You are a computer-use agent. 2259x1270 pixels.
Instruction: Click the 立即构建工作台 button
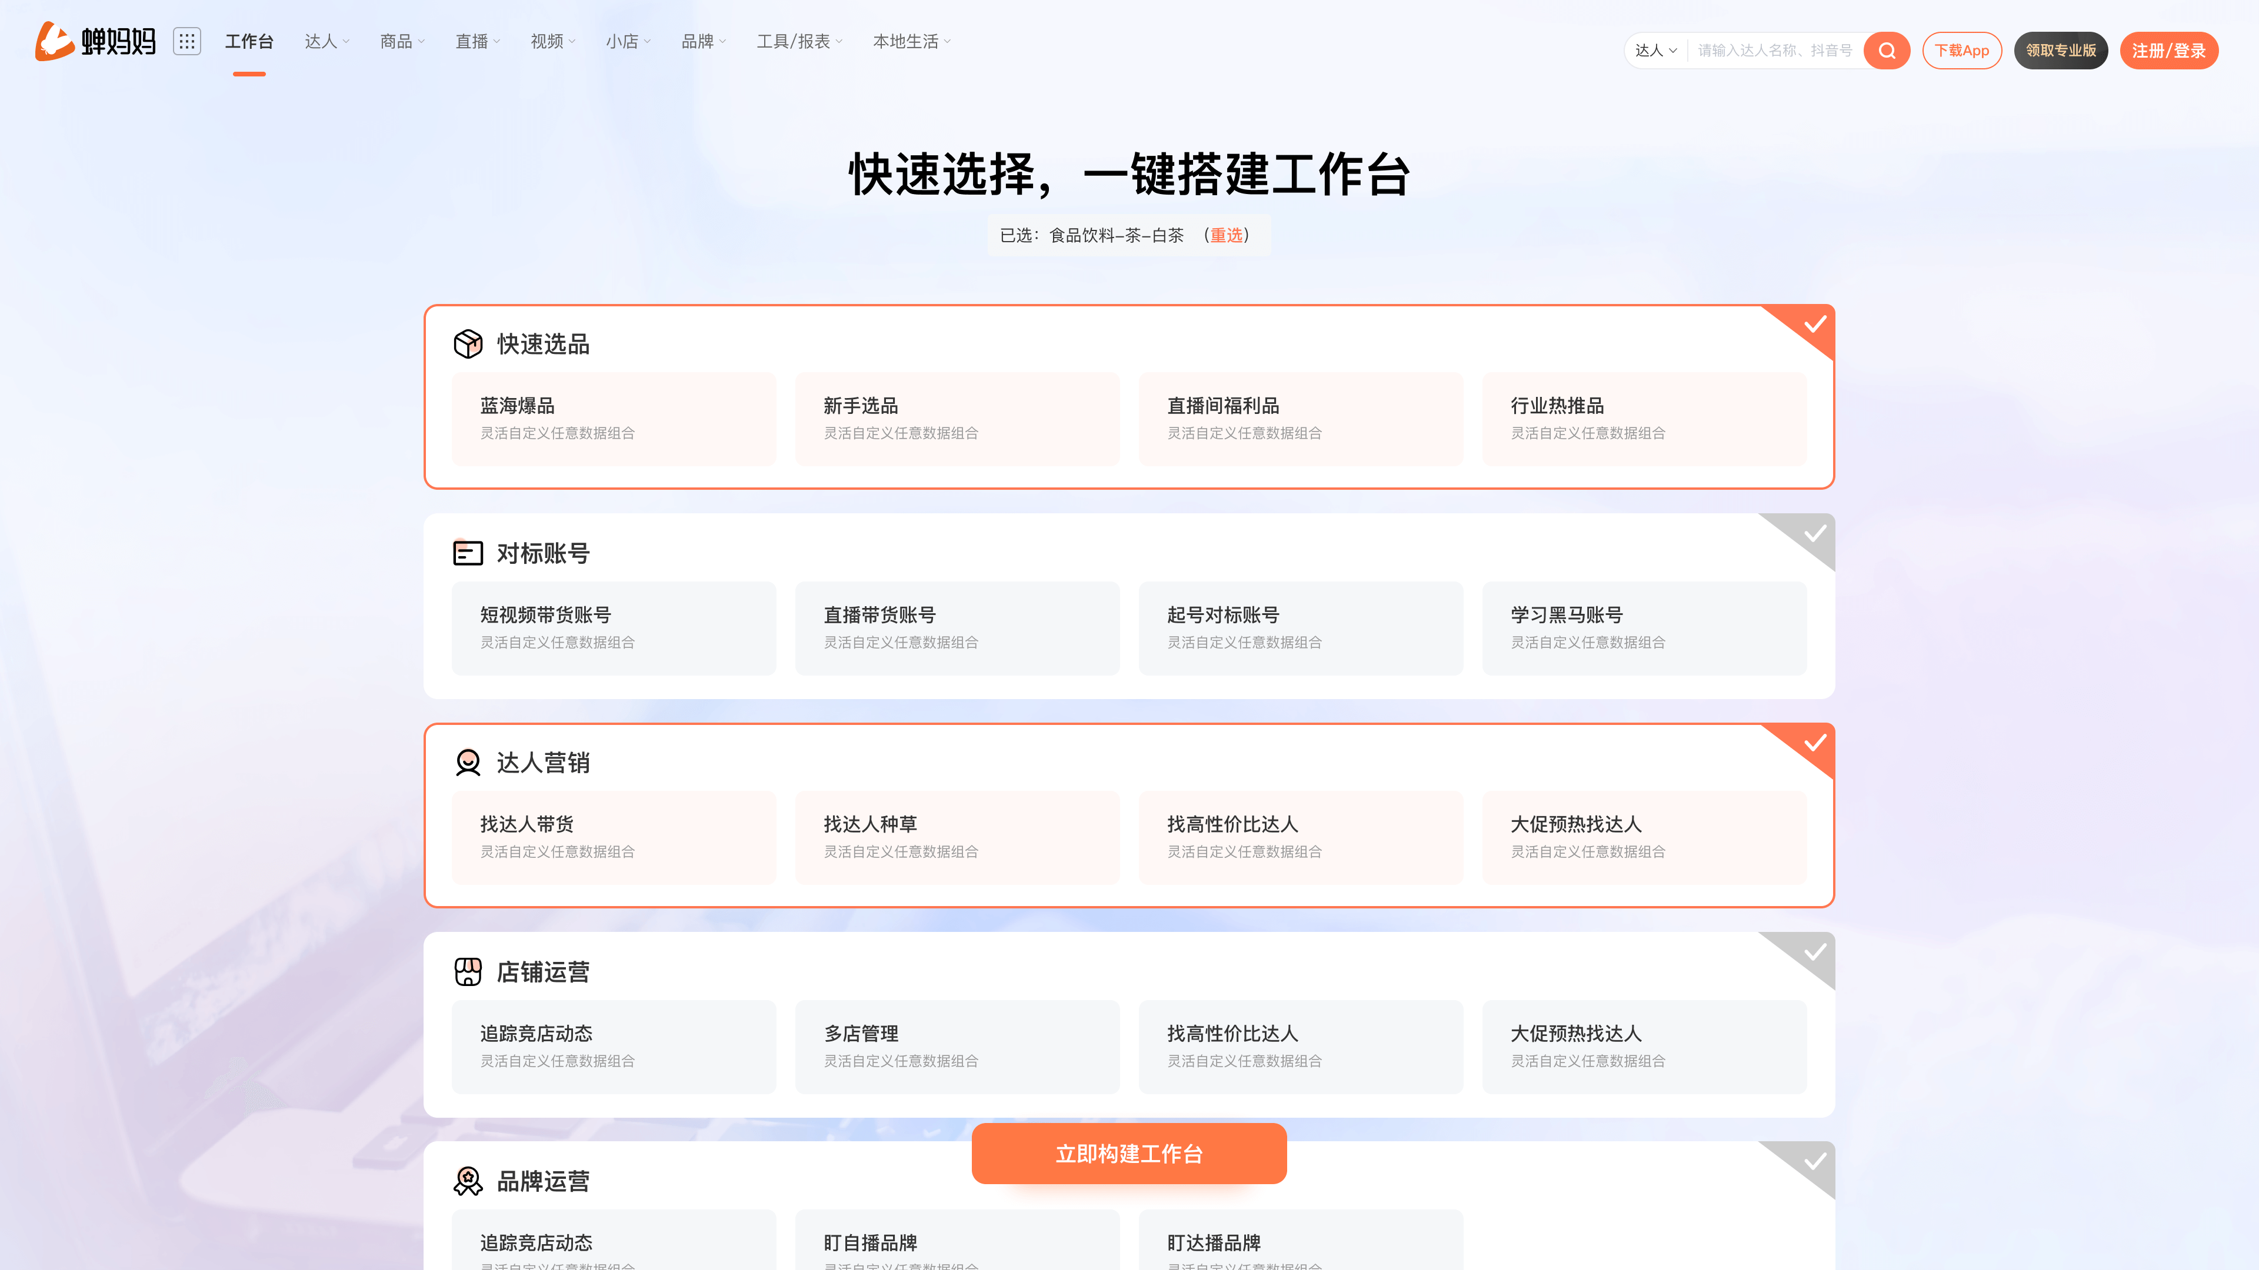[x=1129, y=1154]
